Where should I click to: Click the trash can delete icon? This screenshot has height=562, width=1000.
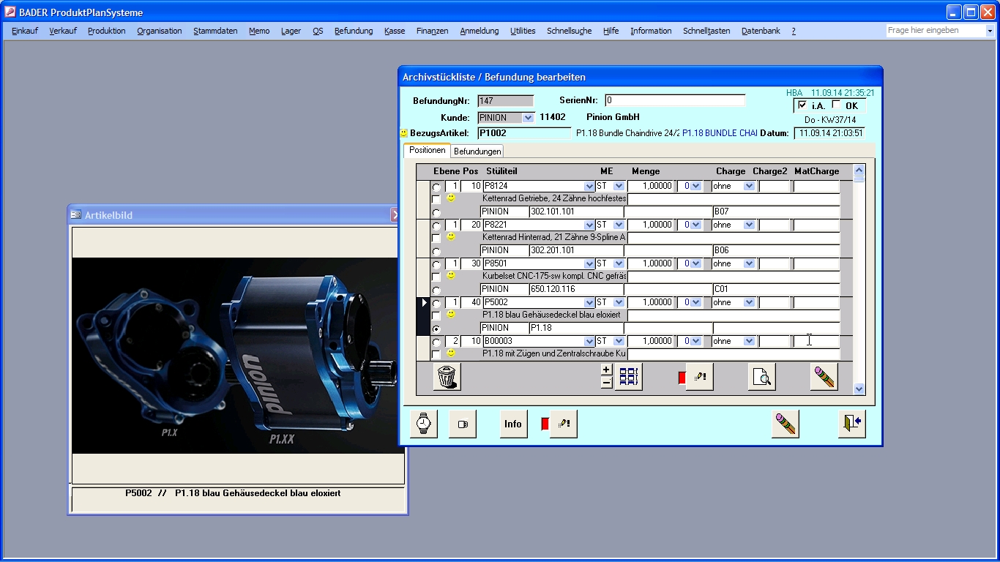pos(447,377)
